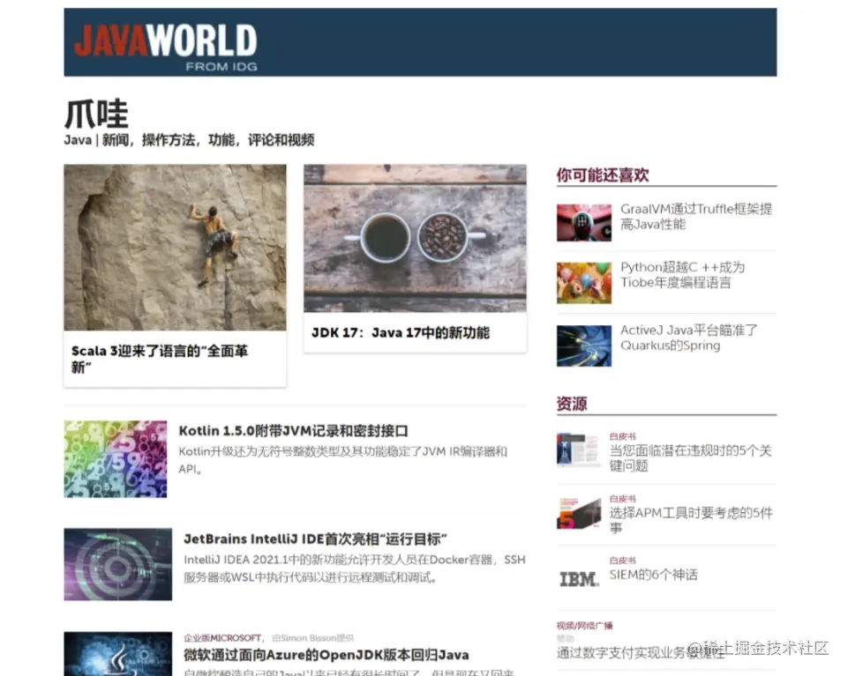
Task: Open the JetBrains IntelliJ IDE首次亮相 headline
Action: [315, 539]
